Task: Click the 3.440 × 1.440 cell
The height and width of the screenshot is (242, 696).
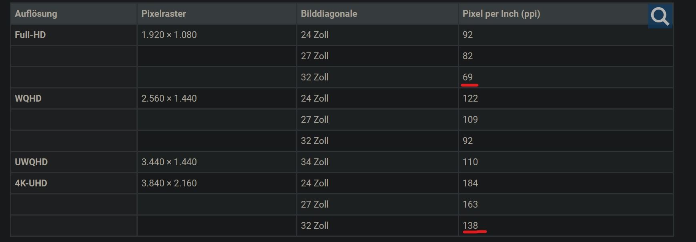Action: [169, 162]
